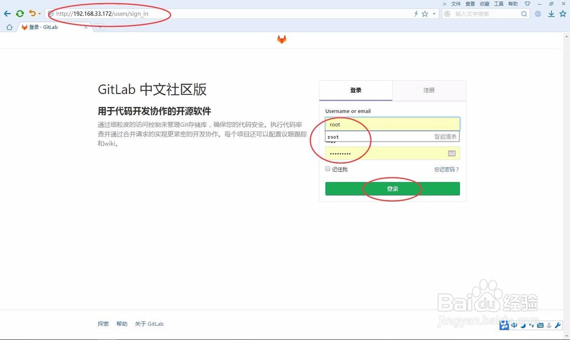
Task: Go back with the blue arrow button
Action: tap(7, 14)
